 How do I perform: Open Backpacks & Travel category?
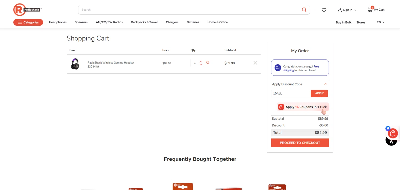(x=144, y=22)
